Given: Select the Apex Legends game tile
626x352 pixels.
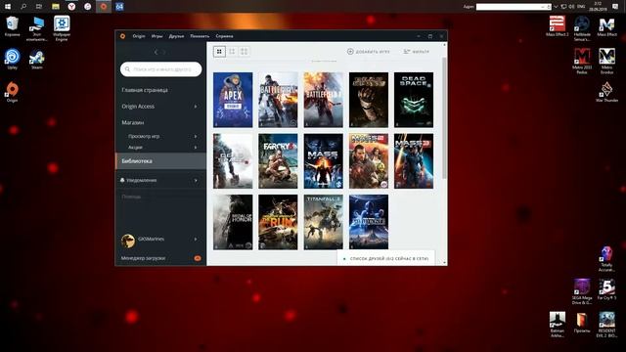Looking at the screenshot, I should pyautogui.click(x=233, y=100).
